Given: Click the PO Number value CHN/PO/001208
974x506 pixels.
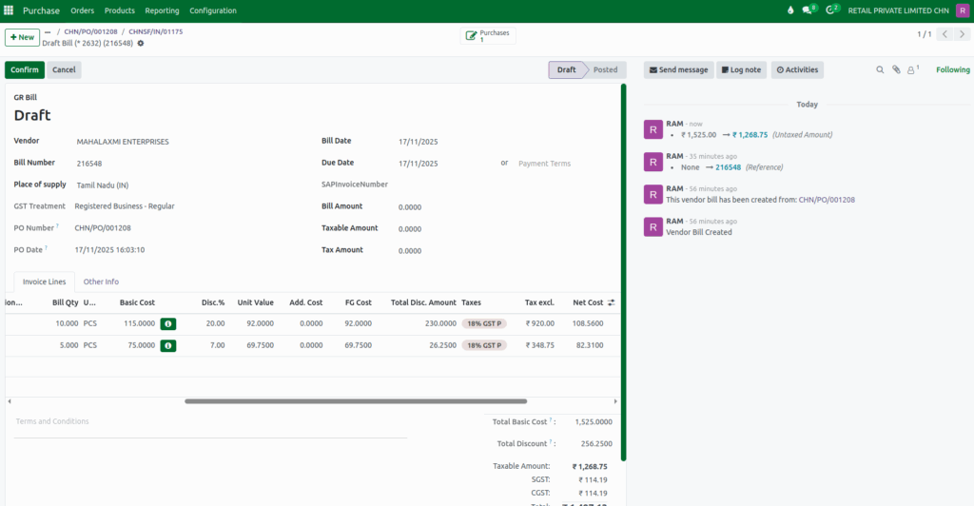Looking at the screenshot, I should tap(103, 228).
